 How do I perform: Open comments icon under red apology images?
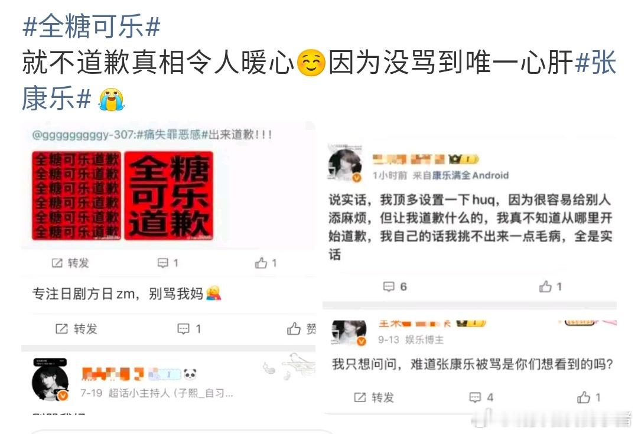click(x=168, y=263)
